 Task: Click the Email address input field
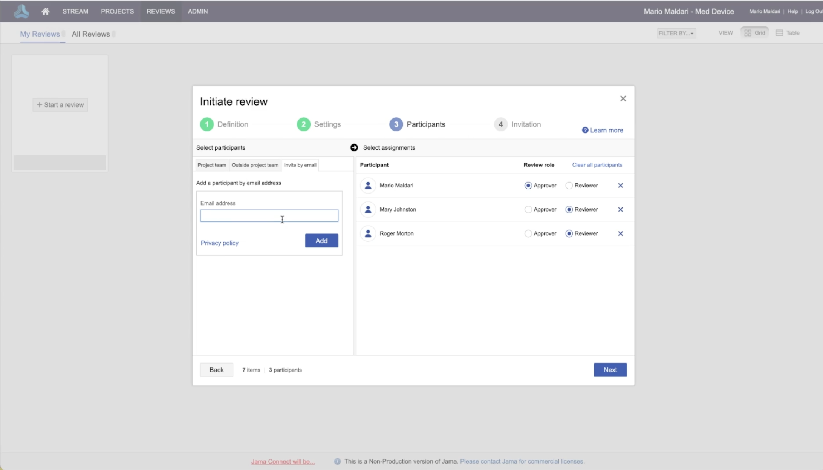(269, 216)
